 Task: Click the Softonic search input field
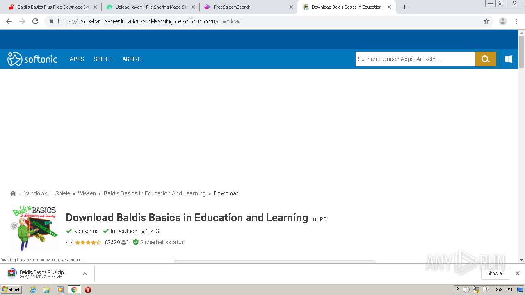415,59
